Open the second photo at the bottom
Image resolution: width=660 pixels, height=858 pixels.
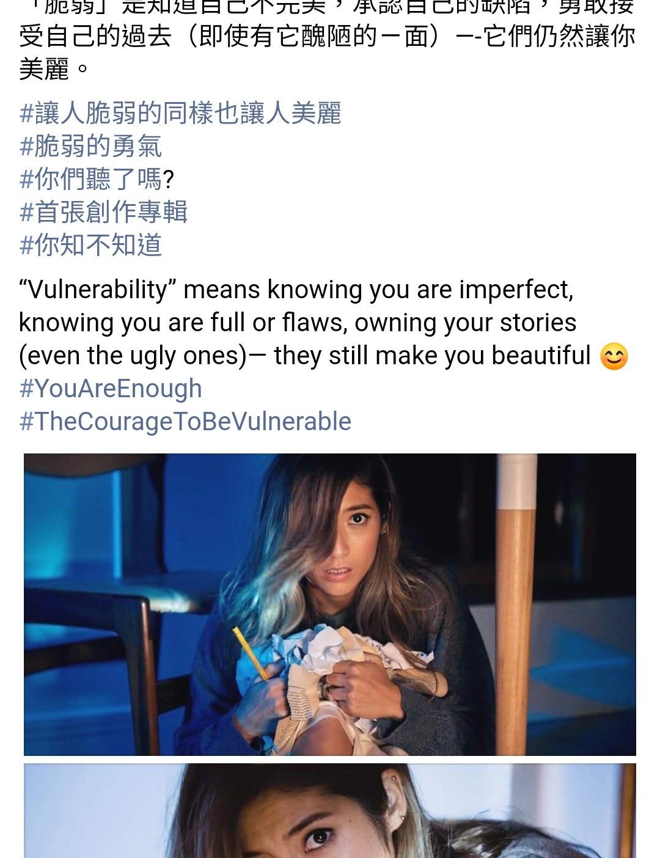point(330,811)
